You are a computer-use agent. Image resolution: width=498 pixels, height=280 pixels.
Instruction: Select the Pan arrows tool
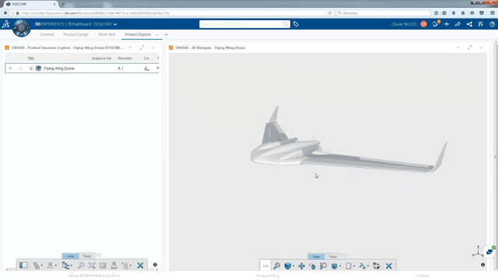(x=301, y=266)
